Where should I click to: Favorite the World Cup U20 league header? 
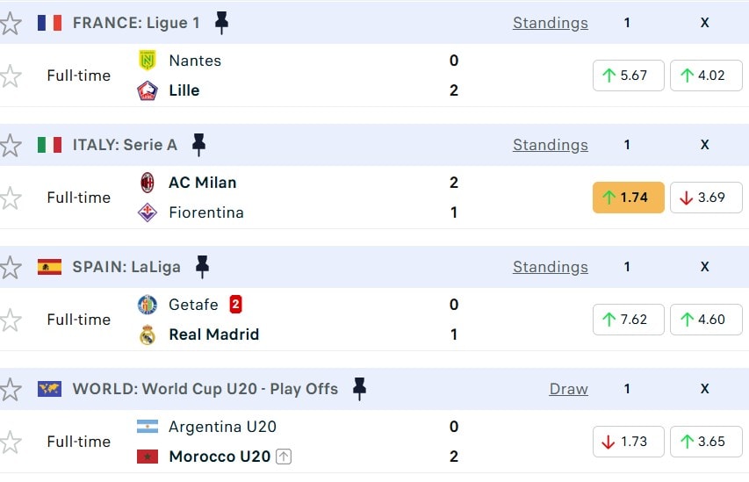coord(11,389)
